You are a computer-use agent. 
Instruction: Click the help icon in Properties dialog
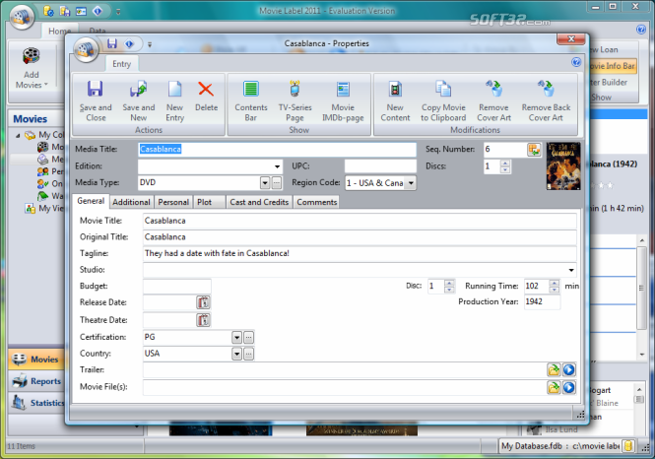576,62
